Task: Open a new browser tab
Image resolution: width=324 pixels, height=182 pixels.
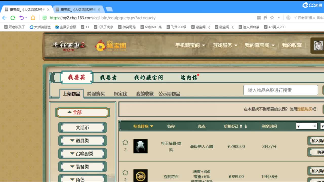Action: coord(109,9)
